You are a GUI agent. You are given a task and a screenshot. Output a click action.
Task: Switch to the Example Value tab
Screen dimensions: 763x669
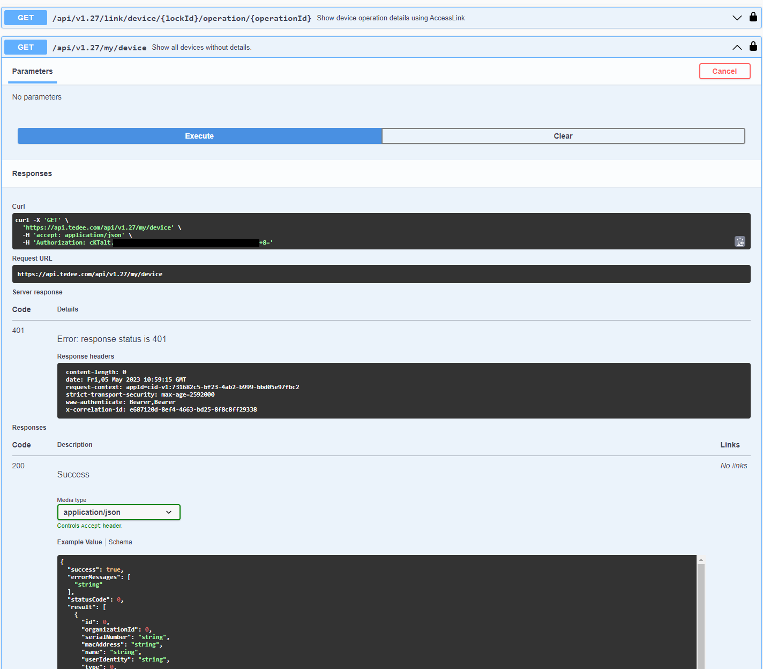[79, 542]
